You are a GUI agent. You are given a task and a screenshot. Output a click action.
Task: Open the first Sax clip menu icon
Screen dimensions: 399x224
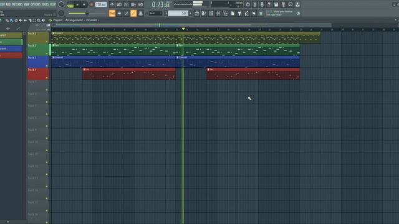pyautogui.click(x=84, y=70)
